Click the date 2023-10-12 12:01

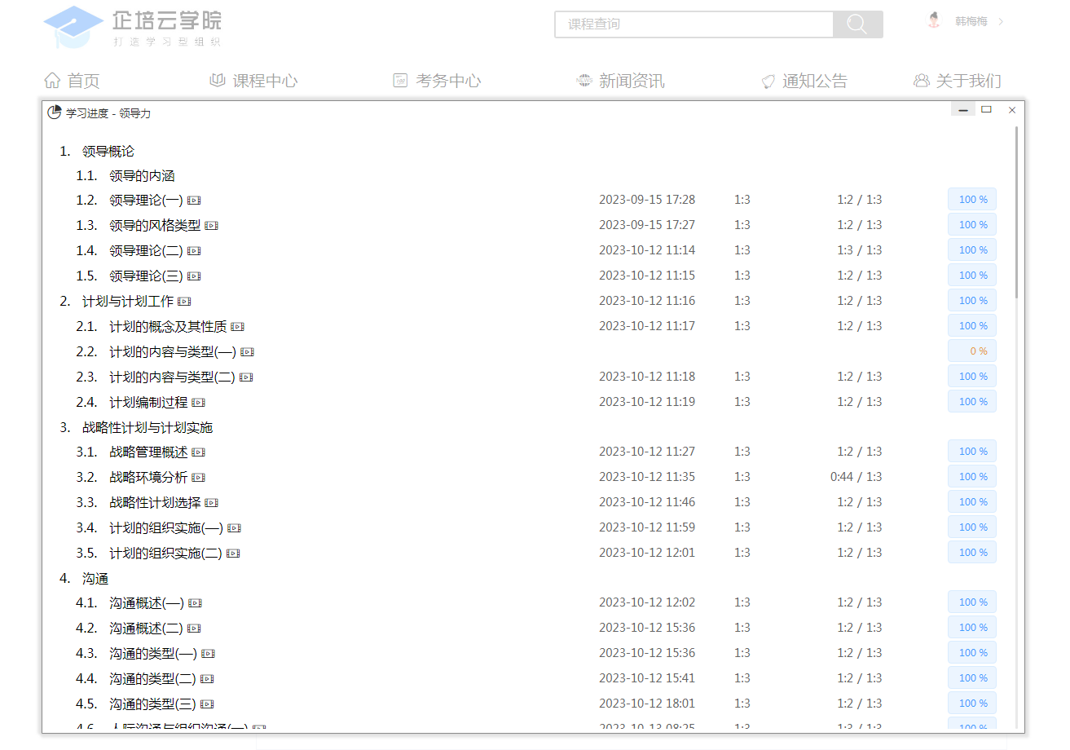tap(647, 553)
